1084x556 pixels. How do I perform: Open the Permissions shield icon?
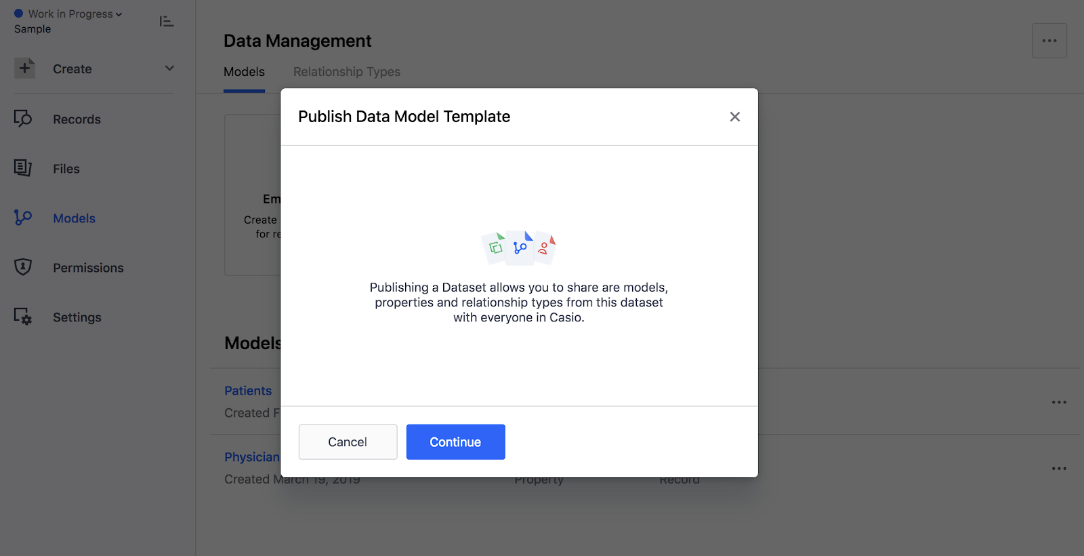tap(23, 267)
